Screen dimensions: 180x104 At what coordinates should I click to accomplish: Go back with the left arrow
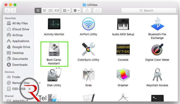coord(7,10)
